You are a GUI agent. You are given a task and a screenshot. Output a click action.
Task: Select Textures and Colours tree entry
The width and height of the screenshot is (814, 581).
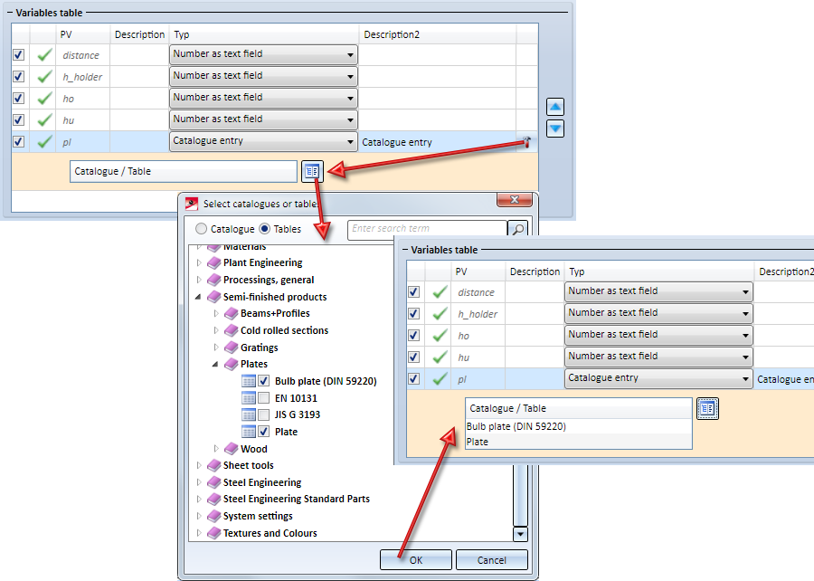[x=270, y=533]
